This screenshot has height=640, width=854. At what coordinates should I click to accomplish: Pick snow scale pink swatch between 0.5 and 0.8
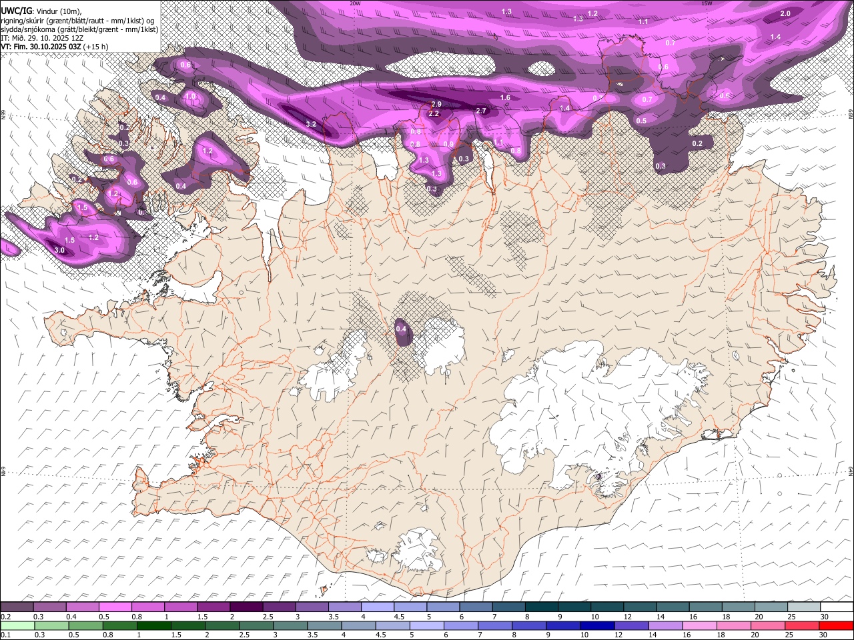[115, 607]
